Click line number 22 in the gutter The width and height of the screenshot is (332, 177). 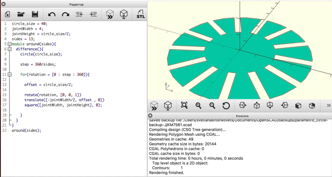4,130
